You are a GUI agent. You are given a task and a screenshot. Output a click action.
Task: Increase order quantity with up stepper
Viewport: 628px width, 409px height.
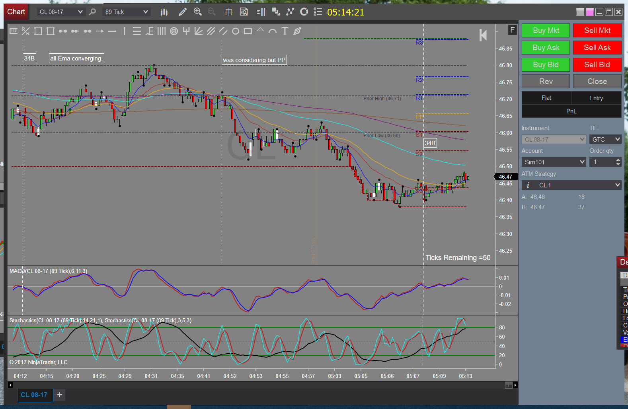(618, 160)
